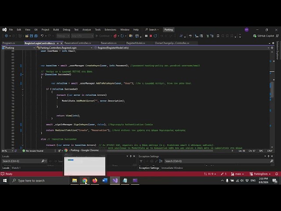Click the Exception Settings filter icon
This screenshot has height=211, width=281.
point(141,161)
